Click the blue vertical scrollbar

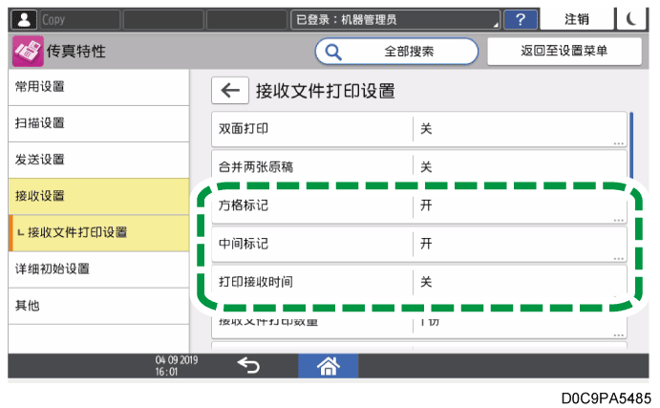(x=631, y=145)
